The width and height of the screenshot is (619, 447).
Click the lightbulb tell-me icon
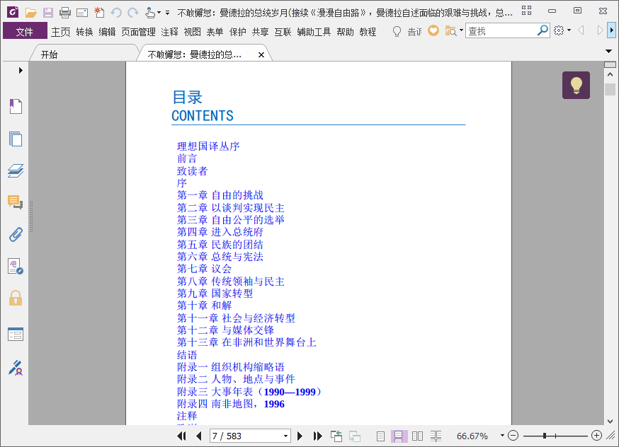397,31
